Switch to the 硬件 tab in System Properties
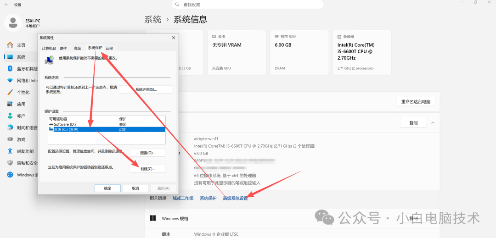This screenshot has width=496, height=238. pos(63,48)
